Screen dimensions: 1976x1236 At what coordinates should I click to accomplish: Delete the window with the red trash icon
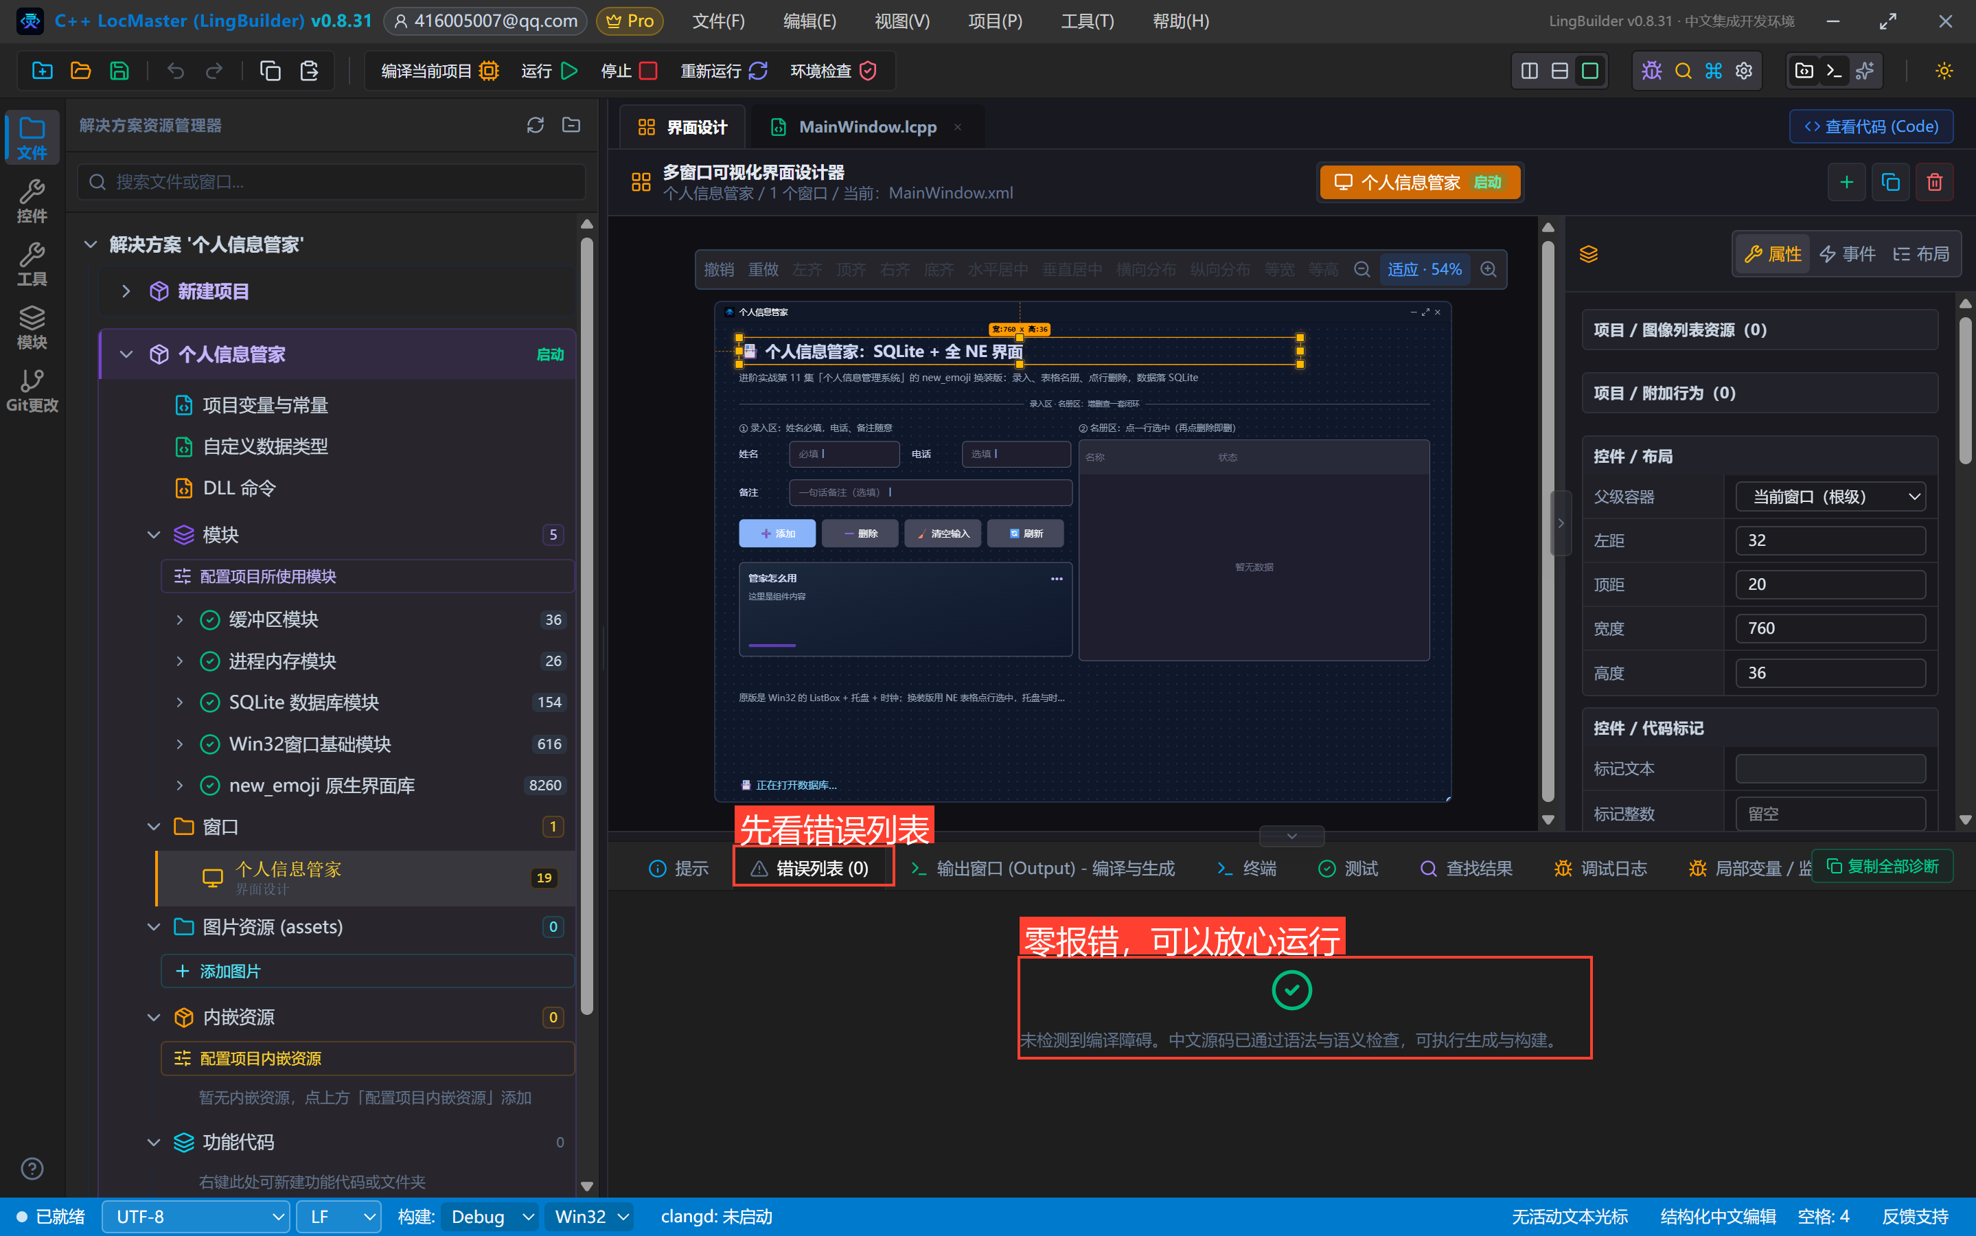pos(1934,182)
